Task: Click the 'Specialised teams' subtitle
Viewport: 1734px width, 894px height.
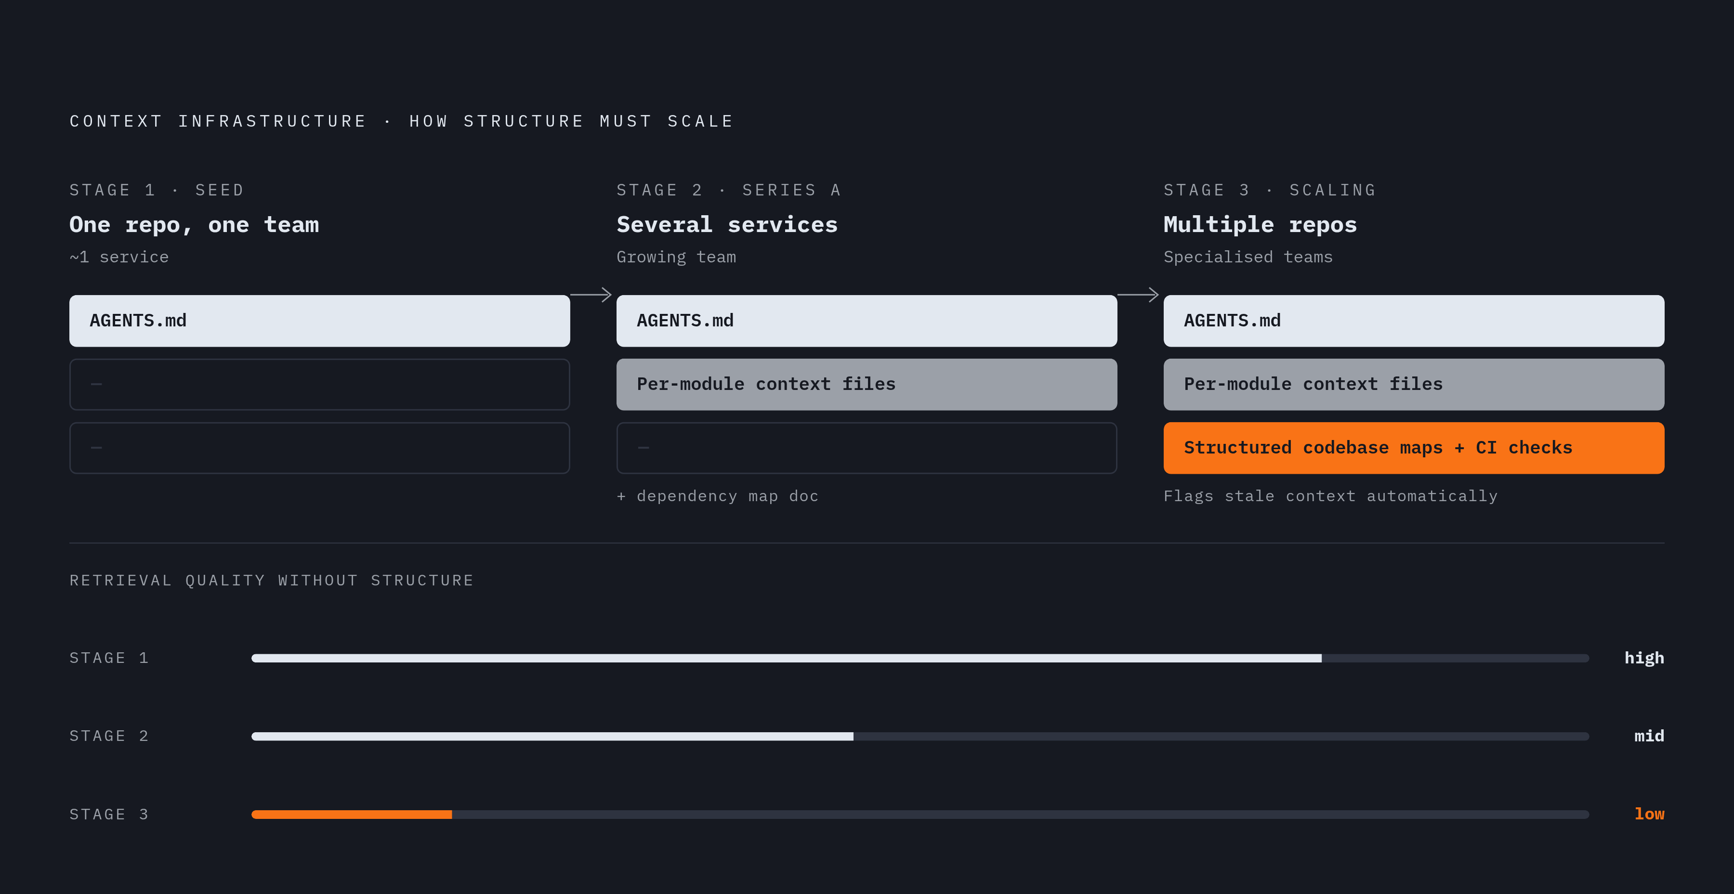Action: point(1248,257)
